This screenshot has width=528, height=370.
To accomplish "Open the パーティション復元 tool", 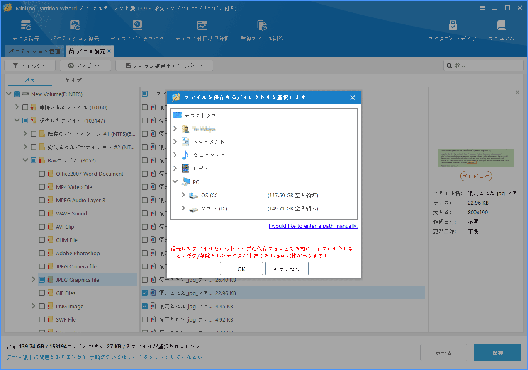I will (x=75, y=31).
